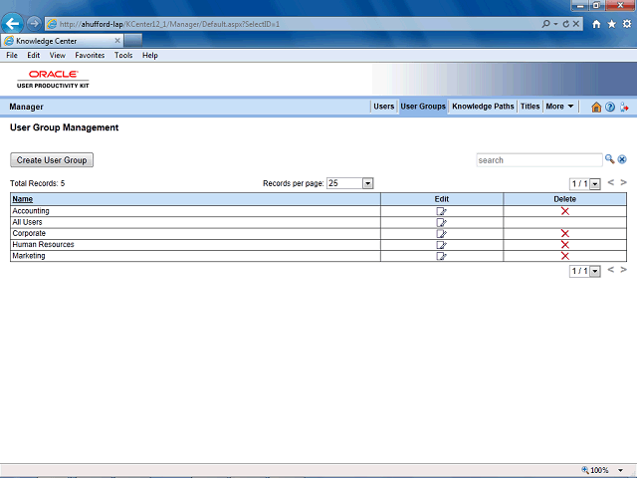Edit the All Users group
637x478 pixels.
click(x=441, y=222)
